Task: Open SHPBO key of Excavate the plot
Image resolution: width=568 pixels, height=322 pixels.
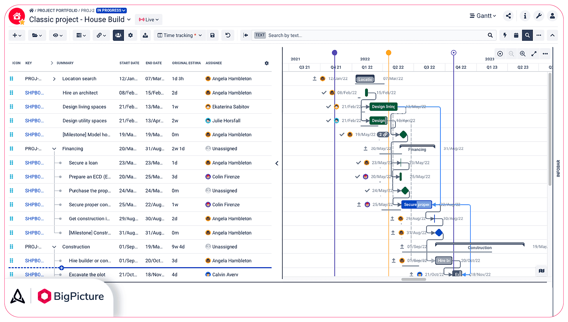Action: coord(34,274)
